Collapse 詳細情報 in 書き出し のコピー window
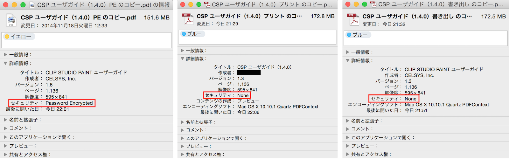Image resolution: width=509 pixels, height=159 pixels. pyautogui.click(x=348, y=60)
